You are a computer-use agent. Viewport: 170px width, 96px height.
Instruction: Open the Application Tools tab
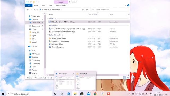click(61, 5)
